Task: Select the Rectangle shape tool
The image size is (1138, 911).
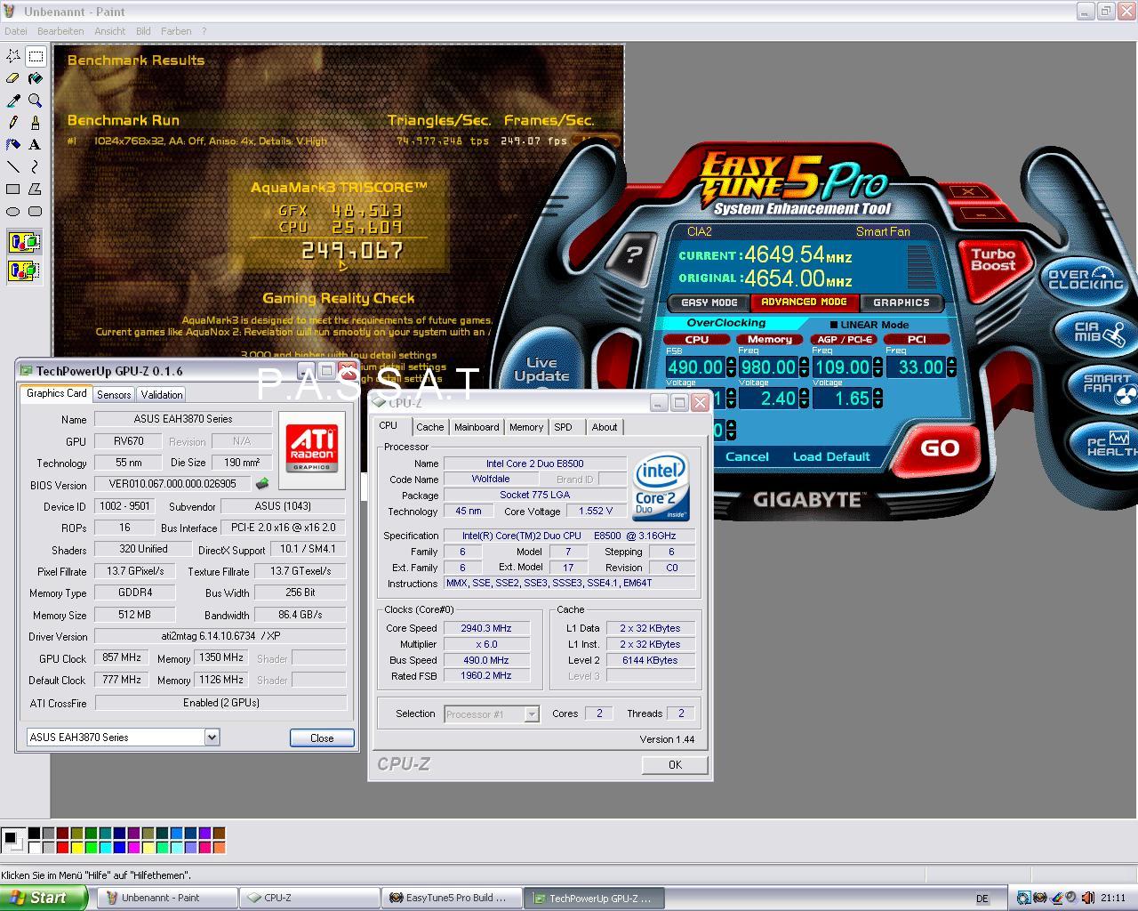Action: coord(13,189)
